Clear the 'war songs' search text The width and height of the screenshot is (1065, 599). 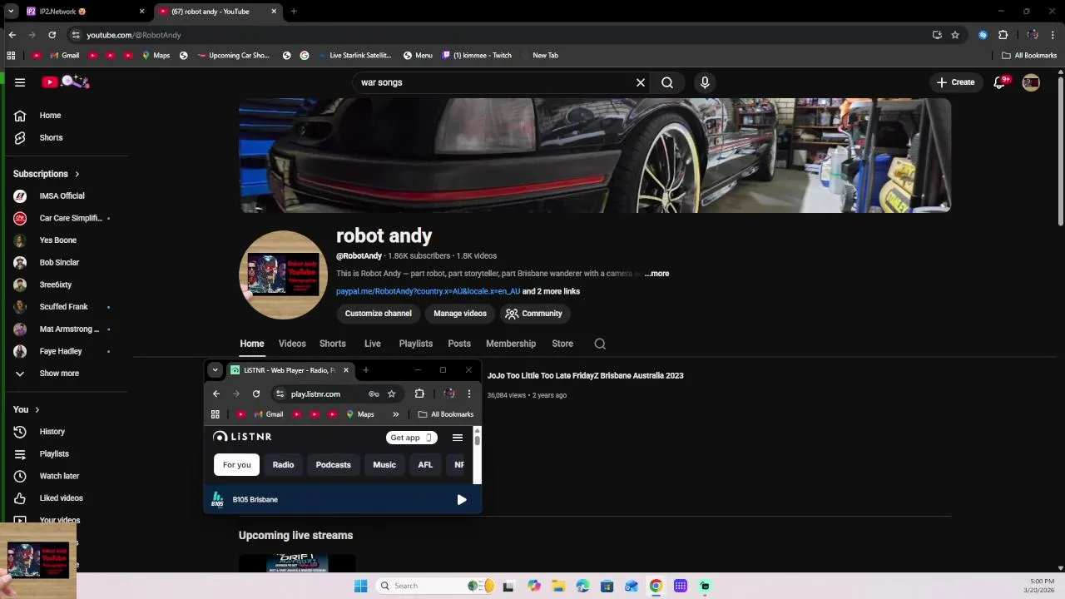pyautogui.click(x=641, y=82)
